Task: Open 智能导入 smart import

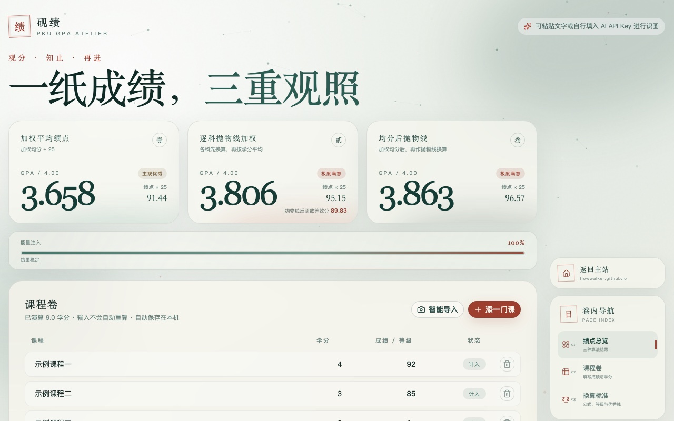Action: 438,309
